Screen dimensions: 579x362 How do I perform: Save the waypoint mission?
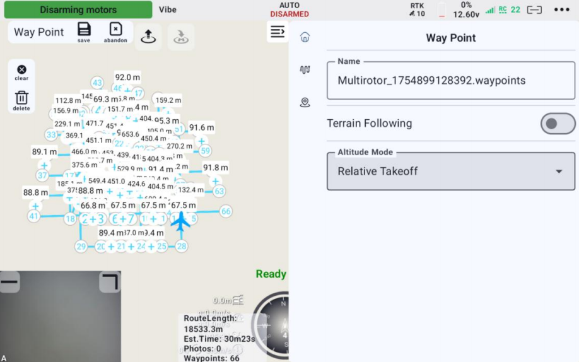pos(84,32)
